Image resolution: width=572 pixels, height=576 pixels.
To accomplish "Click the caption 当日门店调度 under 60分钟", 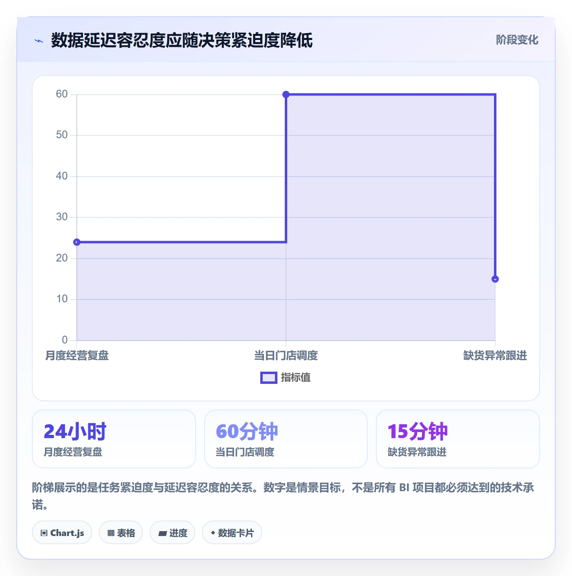I will (x=245, y=452).
